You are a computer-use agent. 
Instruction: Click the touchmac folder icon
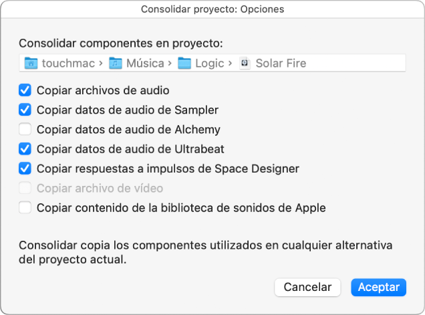point(31,64)
